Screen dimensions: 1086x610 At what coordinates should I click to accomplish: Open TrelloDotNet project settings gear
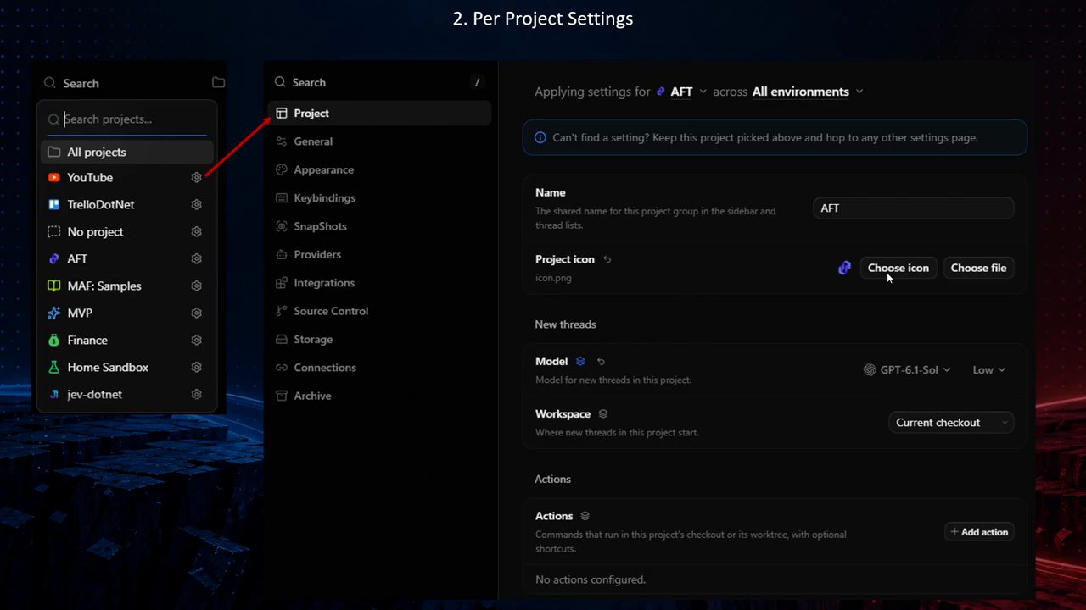(196, 204)
